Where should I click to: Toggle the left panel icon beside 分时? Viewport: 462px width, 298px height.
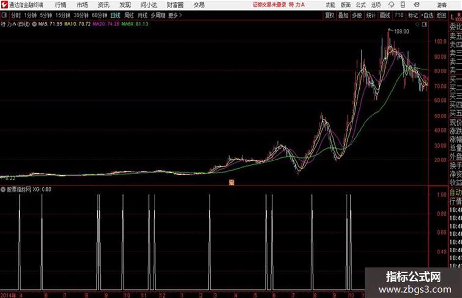[4, 15]
